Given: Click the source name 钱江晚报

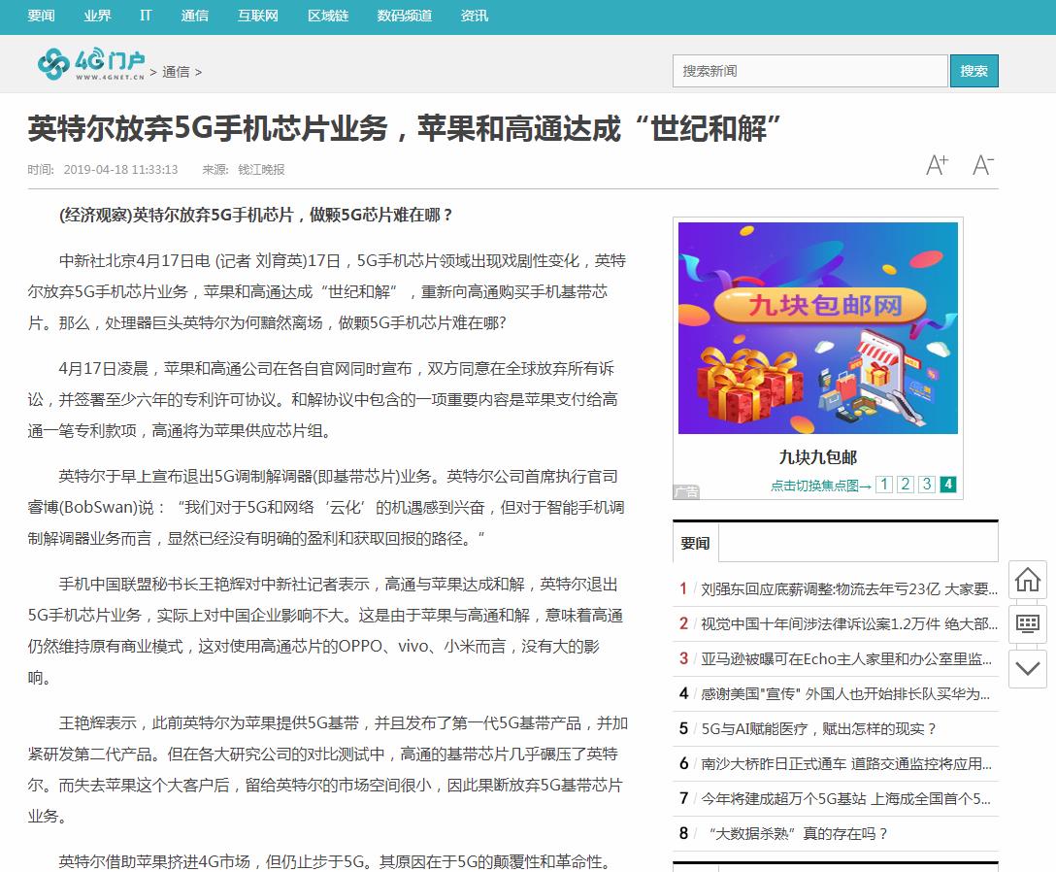Looking at the screenshot, I should point(261,170).
